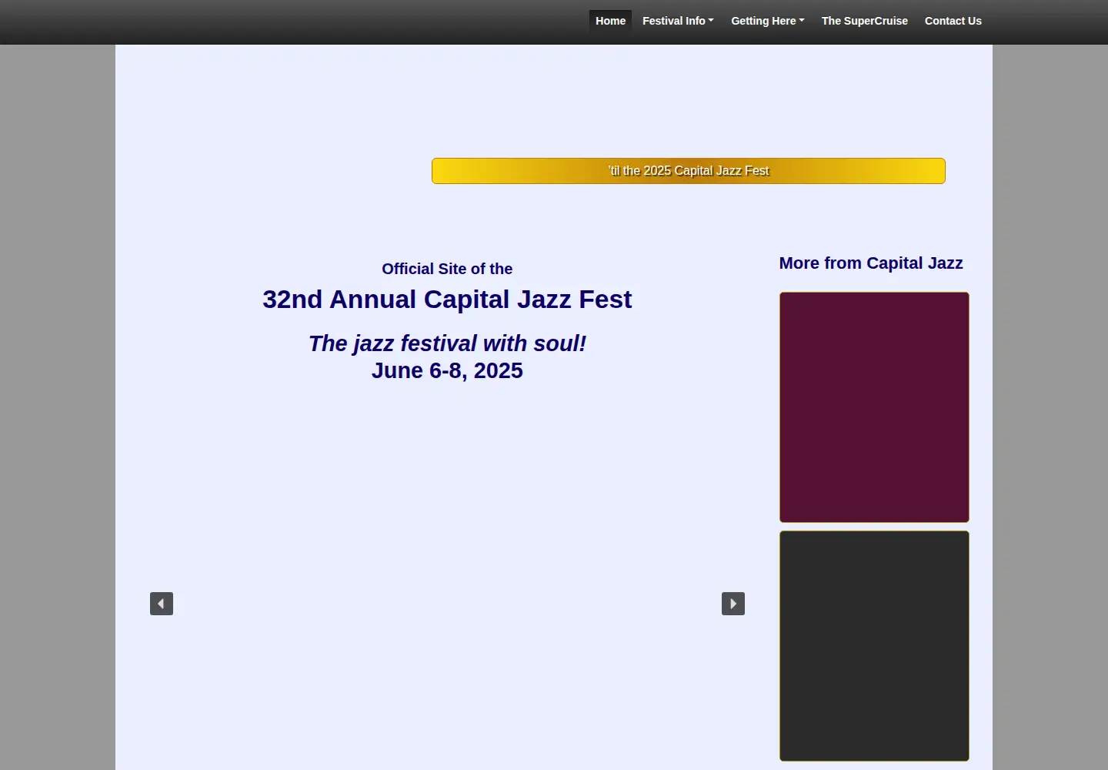Open the maroon promo card
The width and height of the screenshot is (1108, 770).
874,407
